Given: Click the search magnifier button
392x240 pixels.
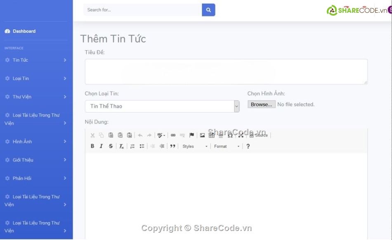Looking at the screenshot, I should (x=208, y=10).
